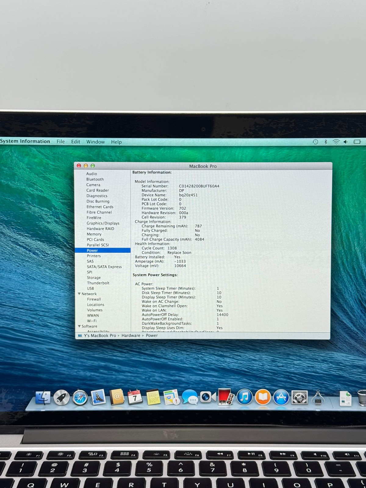Screen dimensions: 366x488
Task: Launch Messages from the dock
Action: [190, 397]
